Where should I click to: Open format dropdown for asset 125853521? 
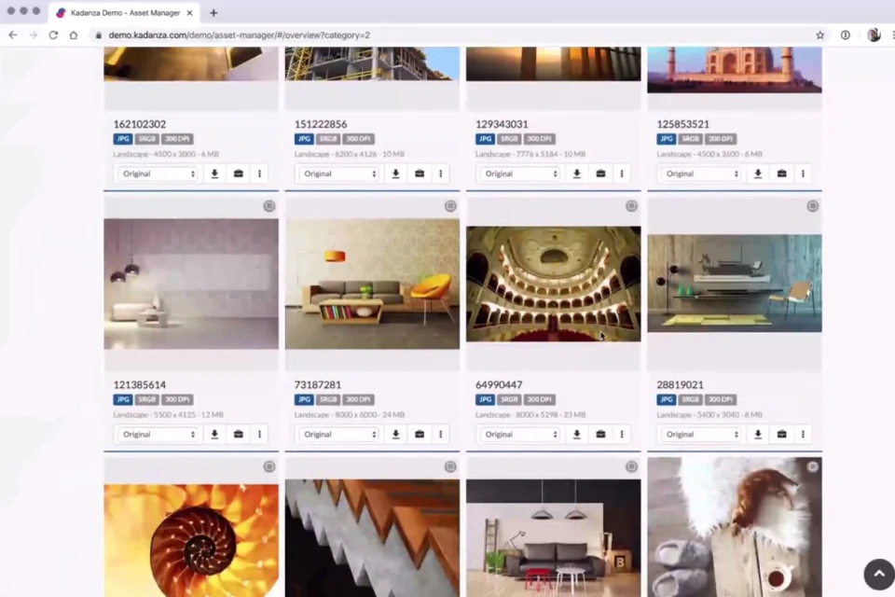(x=701, y=174)
